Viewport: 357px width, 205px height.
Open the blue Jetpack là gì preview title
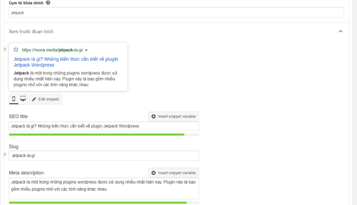pyautogui.click(x=66, y=62)
